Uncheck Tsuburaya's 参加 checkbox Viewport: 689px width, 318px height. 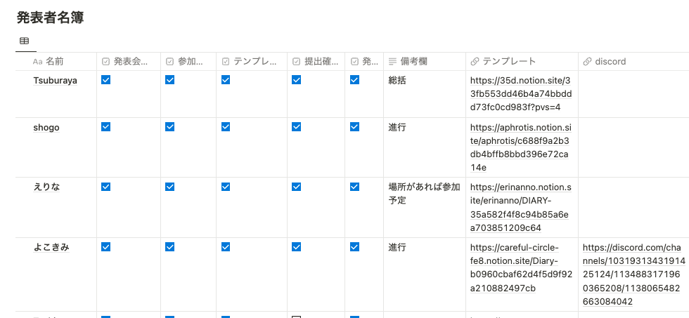(x=170, y=80)
